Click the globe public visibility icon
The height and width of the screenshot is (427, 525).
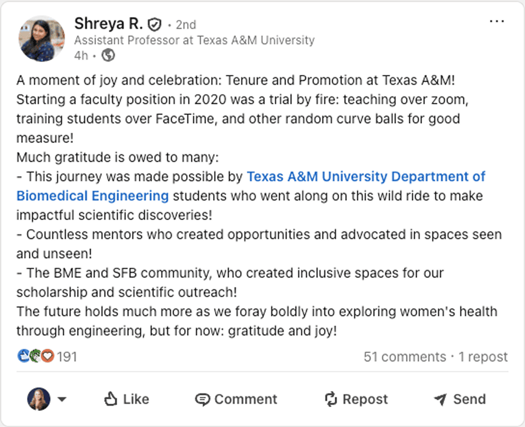(x=108, y=55)
